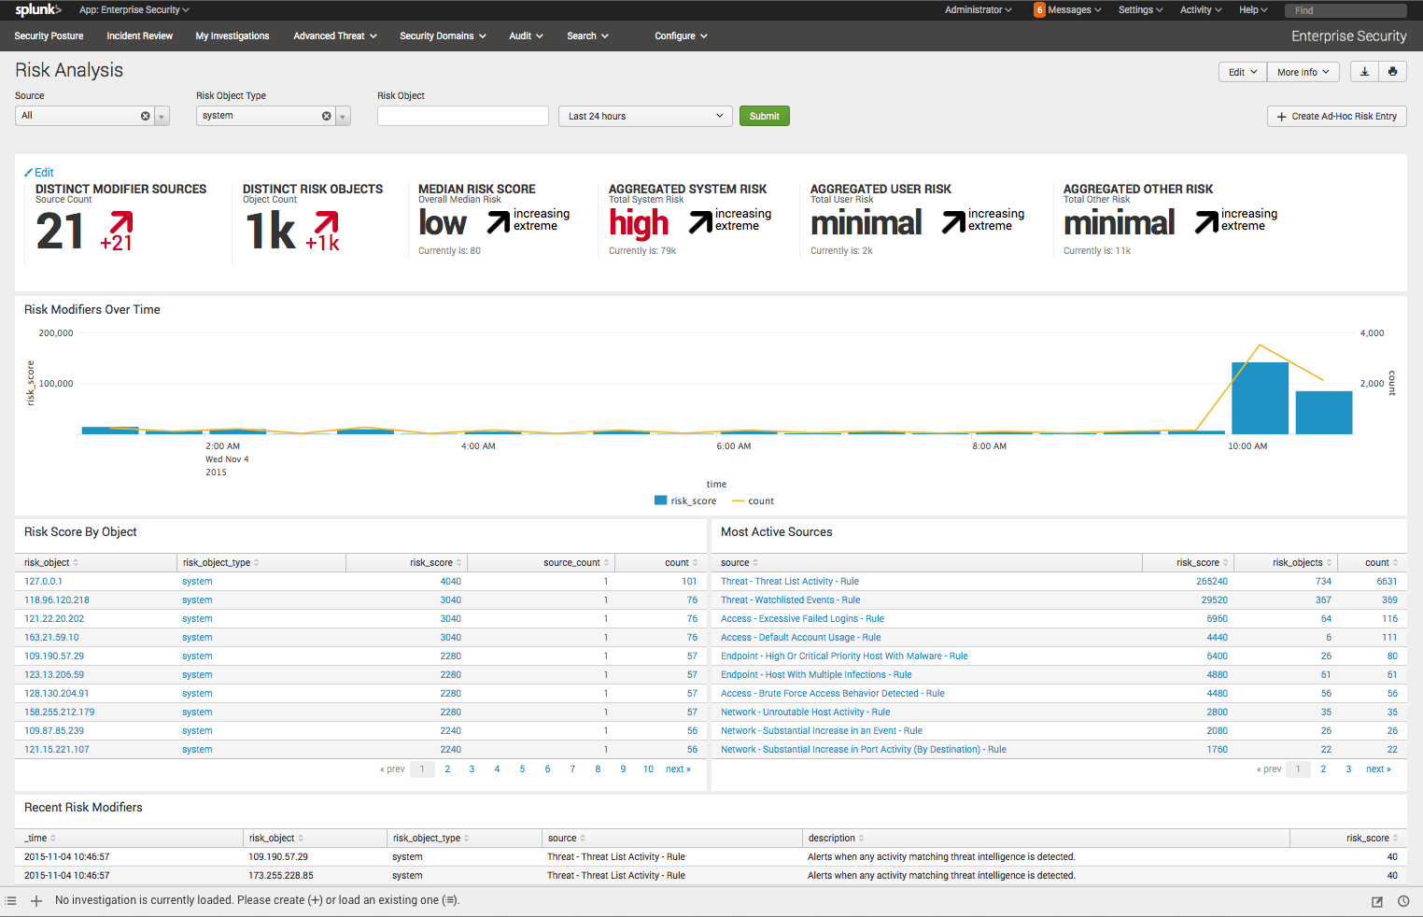Open the 'Last 24 hours' time range picker

tap(644, 116)
